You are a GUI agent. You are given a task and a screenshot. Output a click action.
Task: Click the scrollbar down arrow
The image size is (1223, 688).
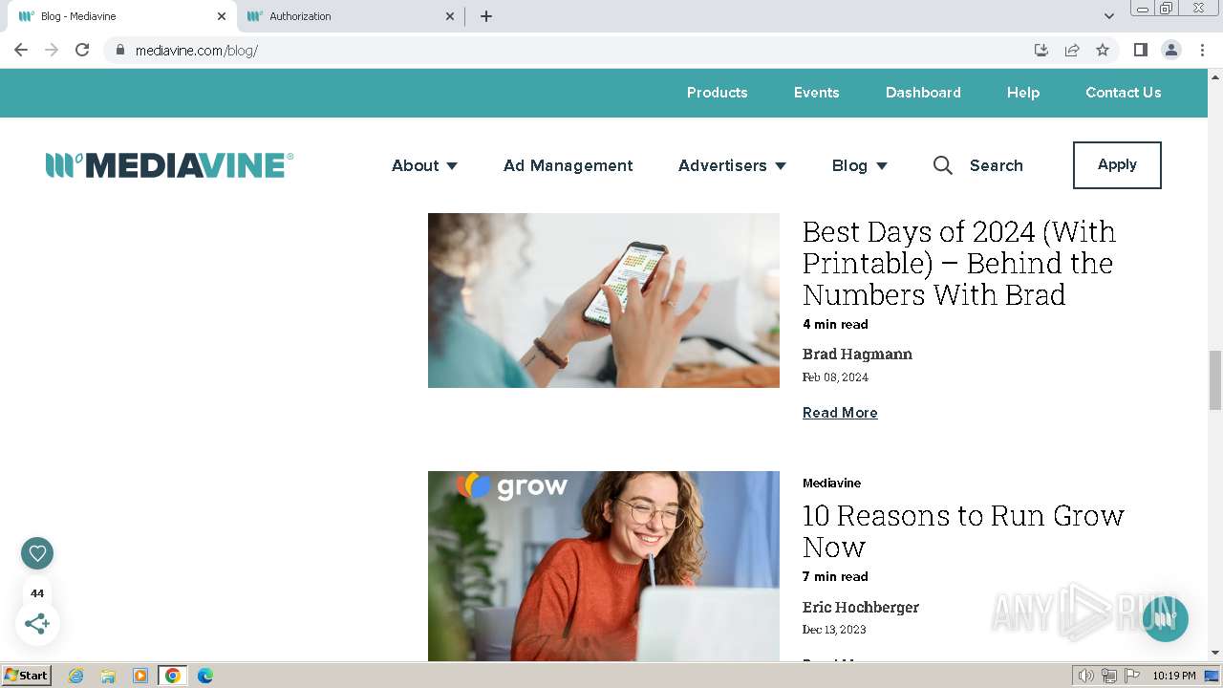[x=1215, y=653]
